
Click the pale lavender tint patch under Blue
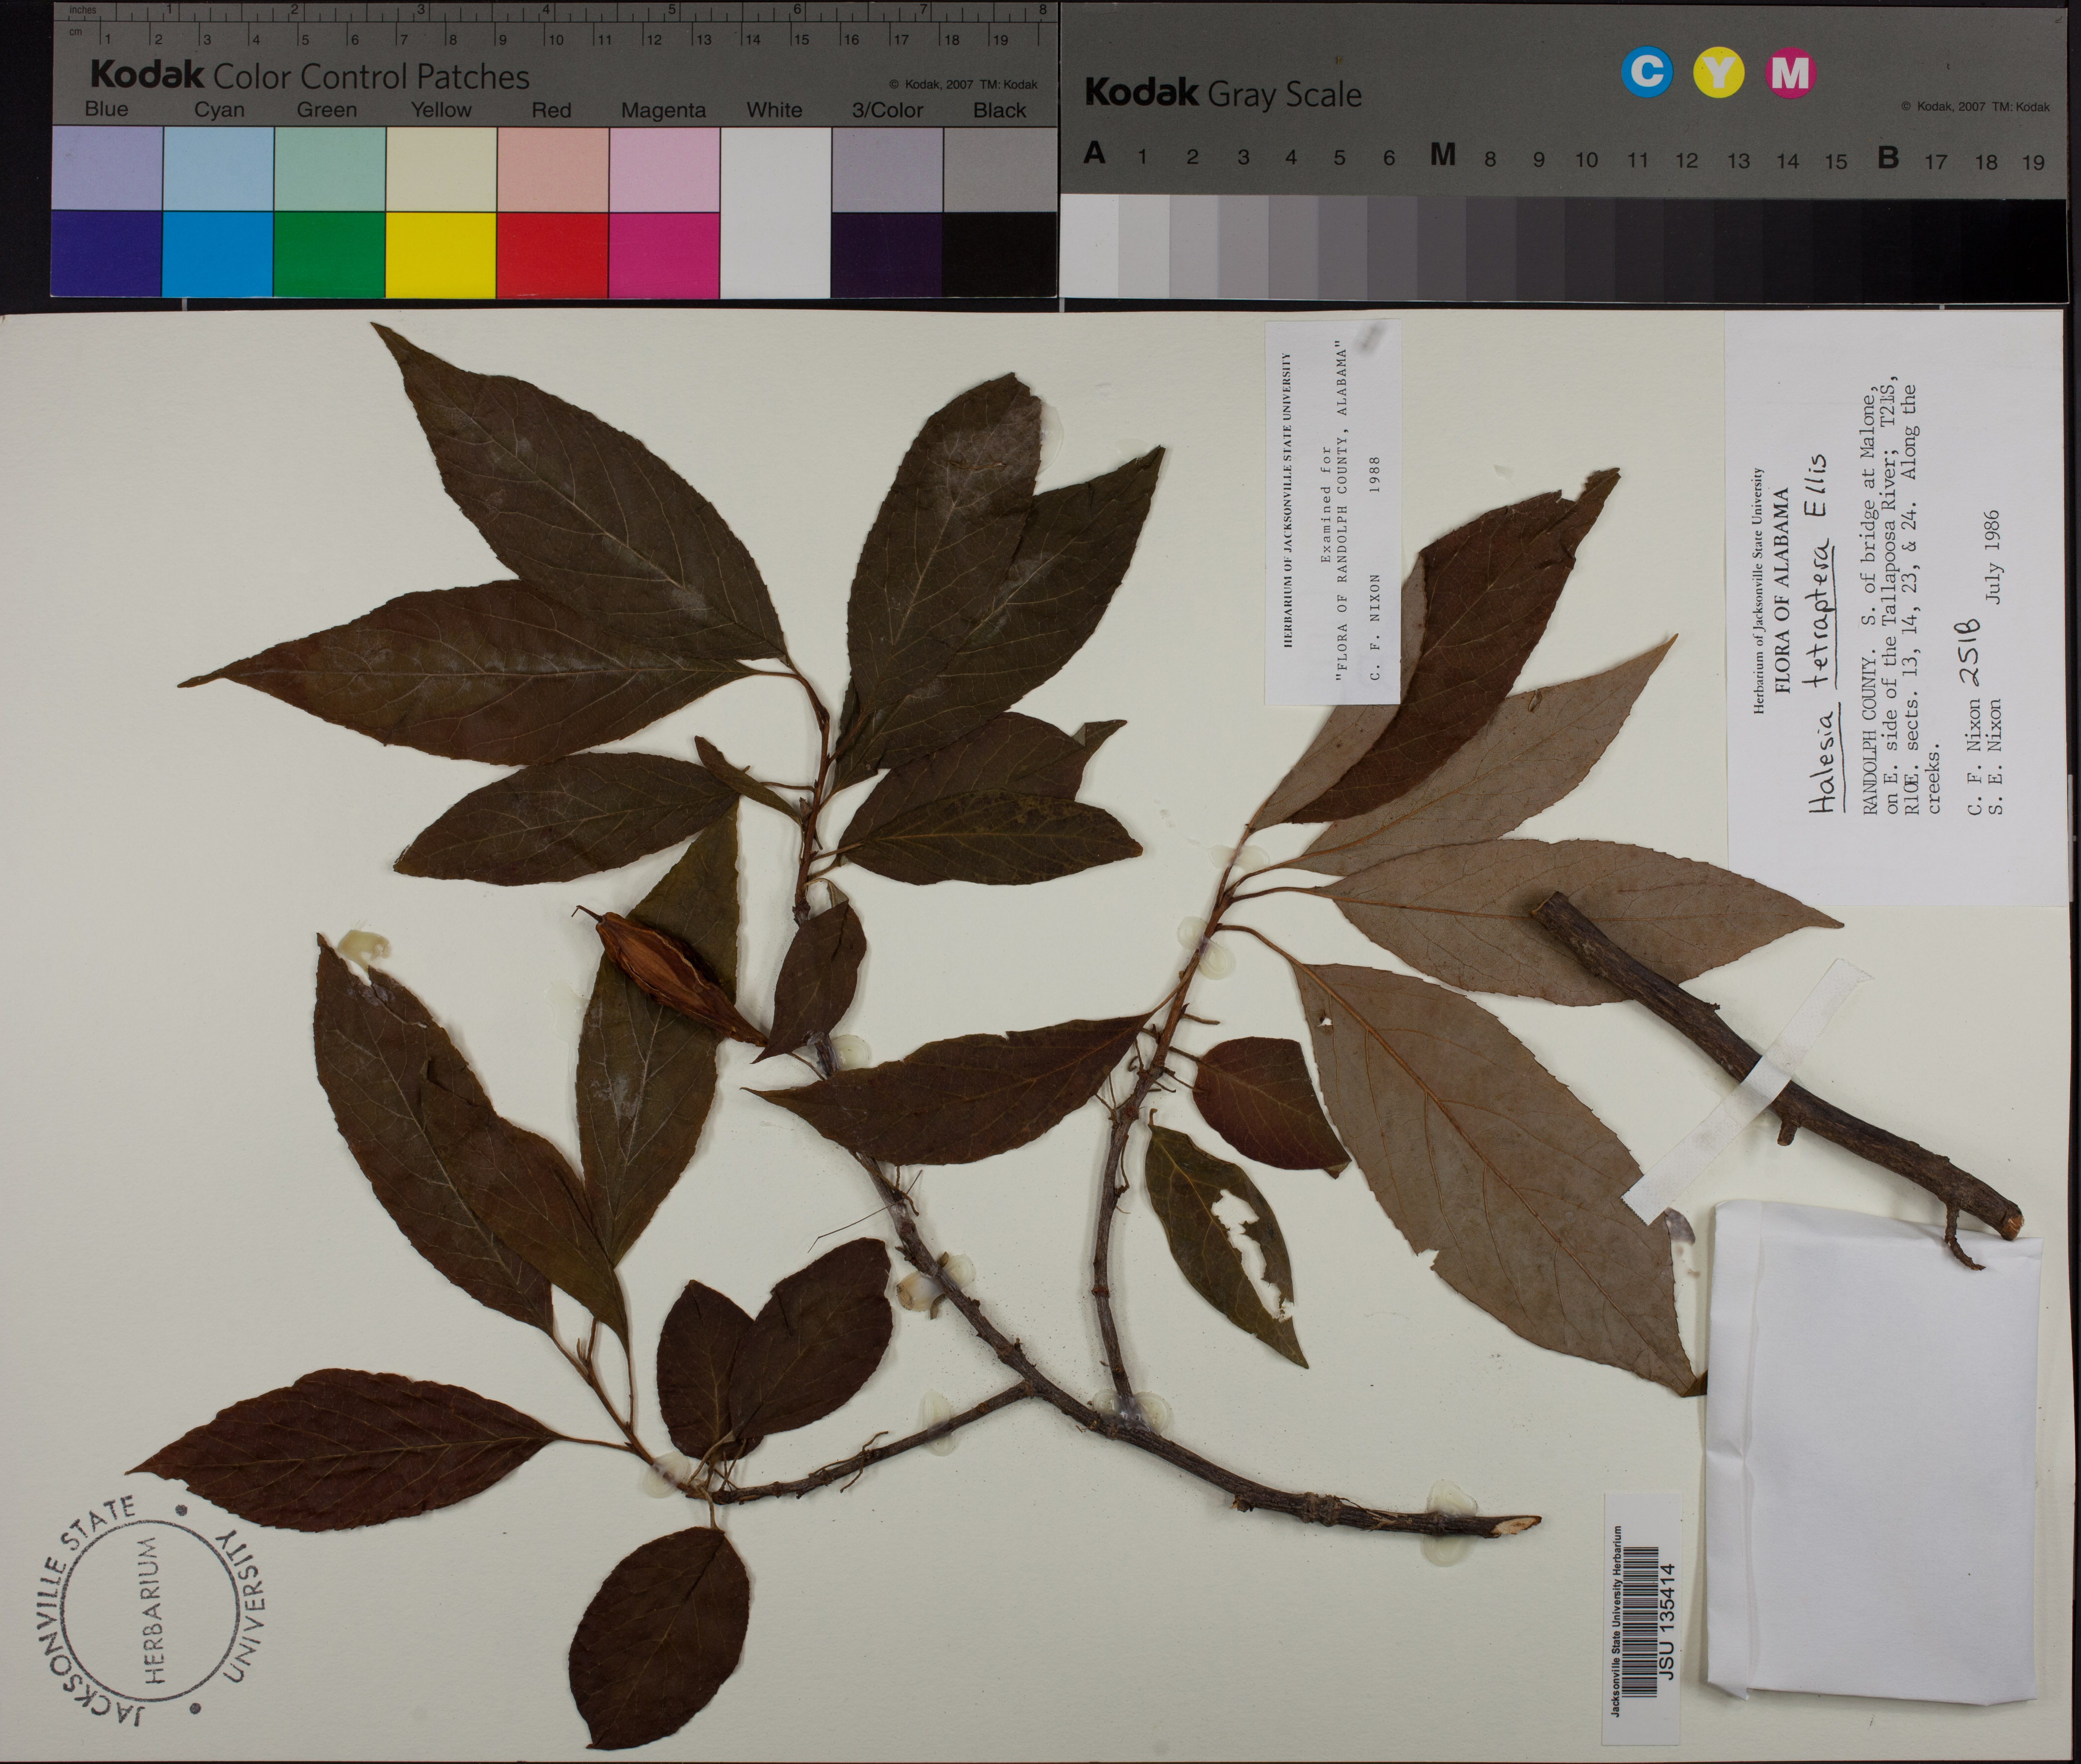point(106,168)
